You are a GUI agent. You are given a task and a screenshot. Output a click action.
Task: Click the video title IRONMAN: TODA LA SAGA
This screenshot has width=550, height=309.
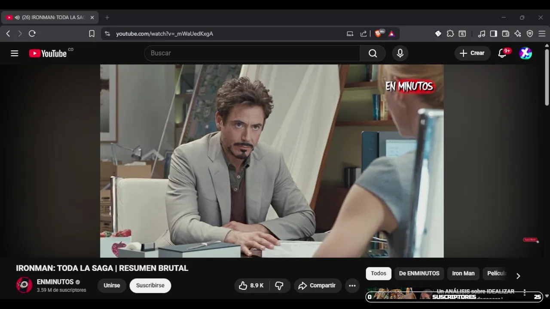(102, 268)
